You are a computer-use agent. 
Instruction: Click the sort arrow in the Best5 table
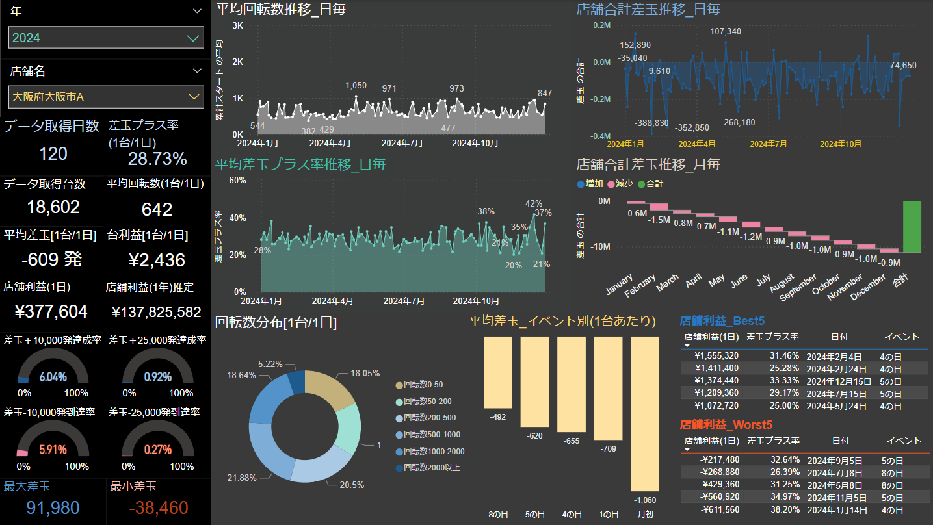pos(688,346)
